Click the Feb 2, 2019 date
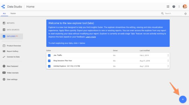 pyautogui.click(x=144, y=55)
